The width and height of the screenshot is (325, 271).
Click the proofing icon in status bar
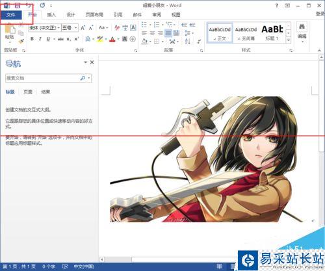tap(65, 266)
